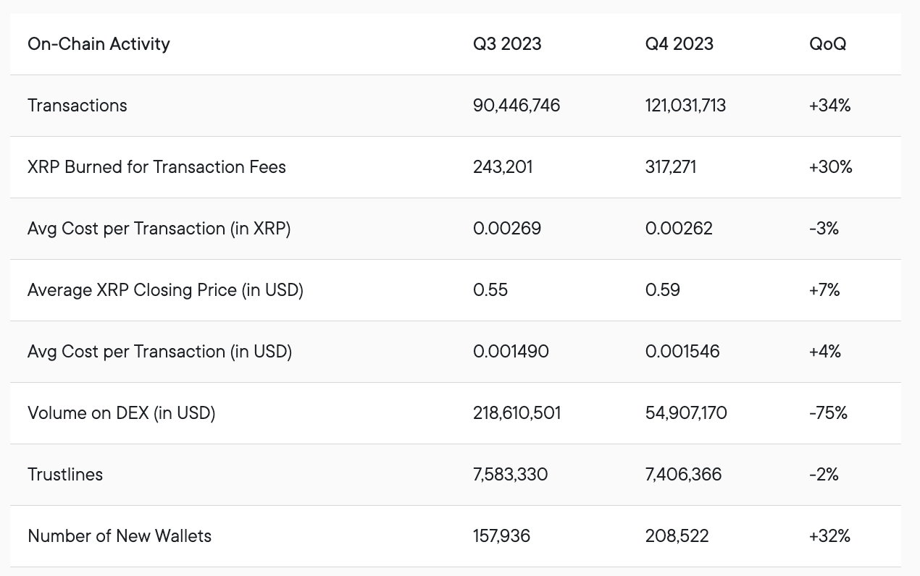The image size is (920, 576).
Task: Select the 0.00262 cell value
Action: point(679,229)
